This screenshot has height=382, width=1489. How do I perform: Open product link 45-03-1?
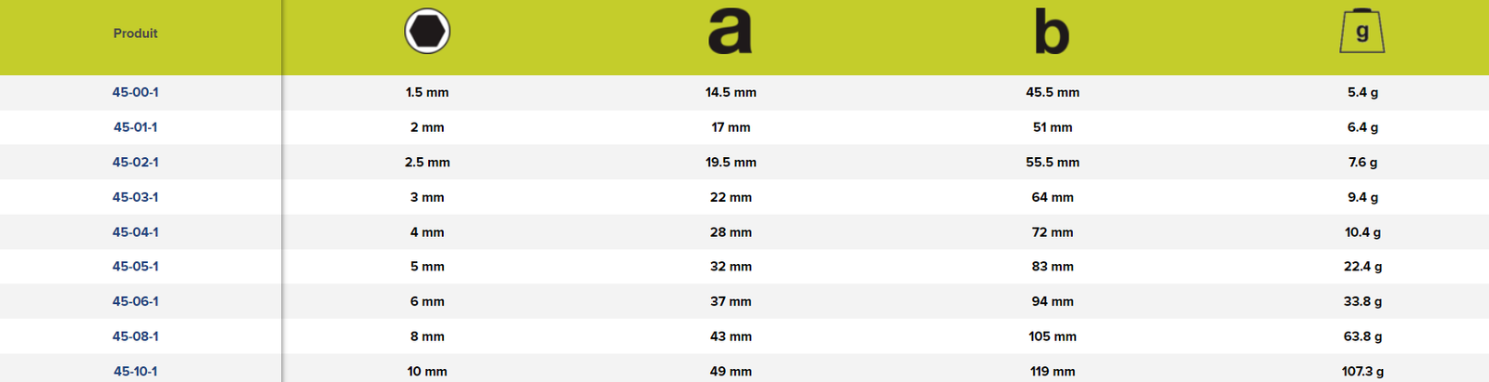coord(136,197)
